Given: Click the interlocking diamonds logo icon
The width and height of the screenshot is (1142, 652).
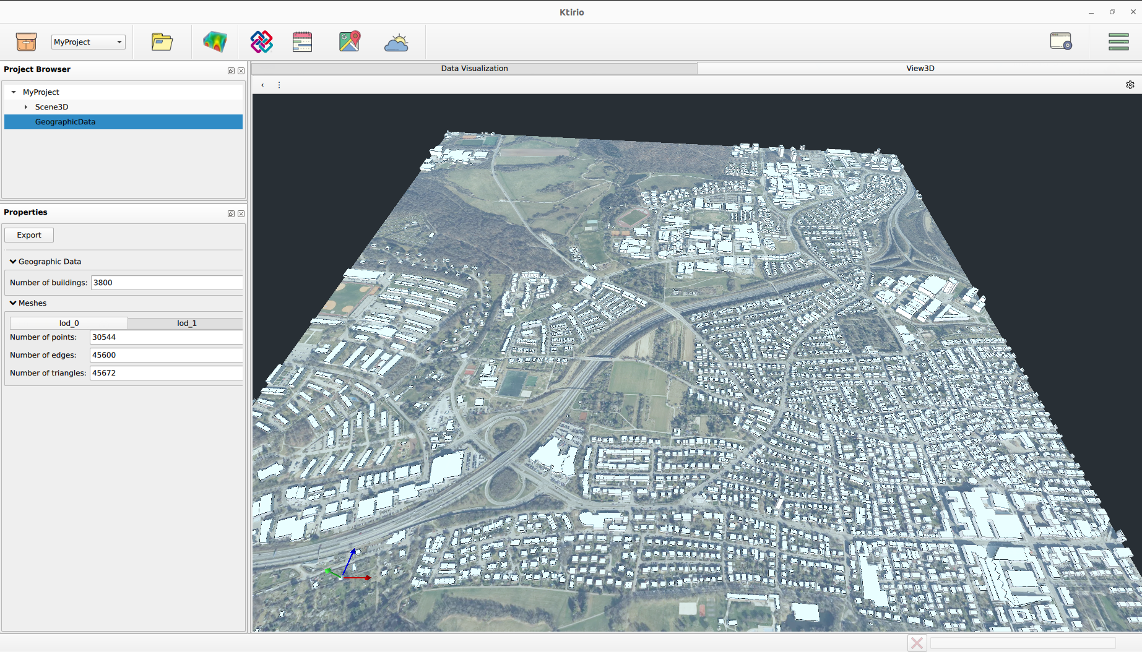Looking at the screenshot, I should click(x=261, y=41).
